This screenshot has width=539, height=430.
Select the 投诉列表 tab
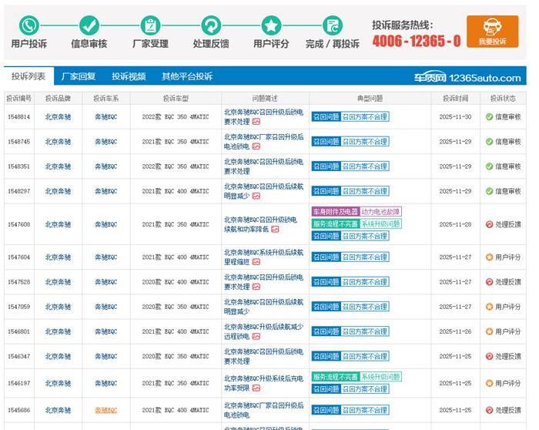28,76
